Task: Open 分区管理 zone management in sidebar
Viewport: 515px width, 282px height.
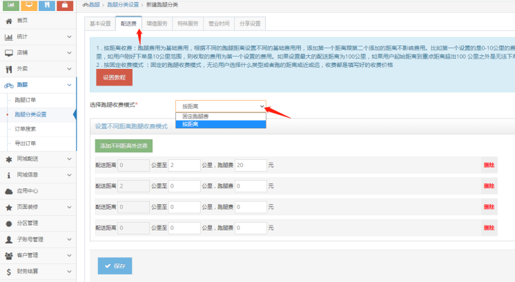Action: pos(27,223)
